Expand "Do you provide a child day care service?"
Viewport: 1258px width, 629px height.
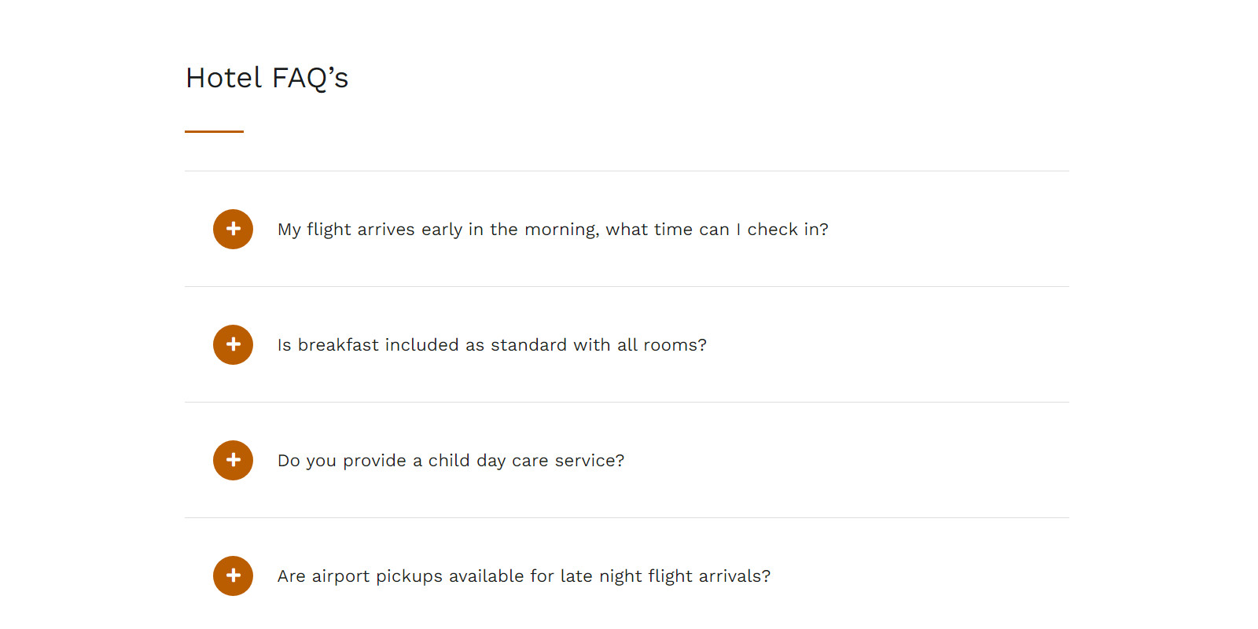tap(451, 461)
